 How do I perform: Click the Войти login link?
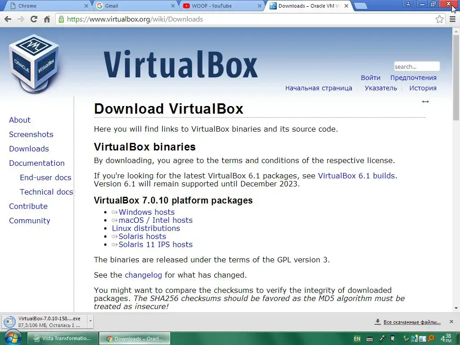[x=371, y=78]
